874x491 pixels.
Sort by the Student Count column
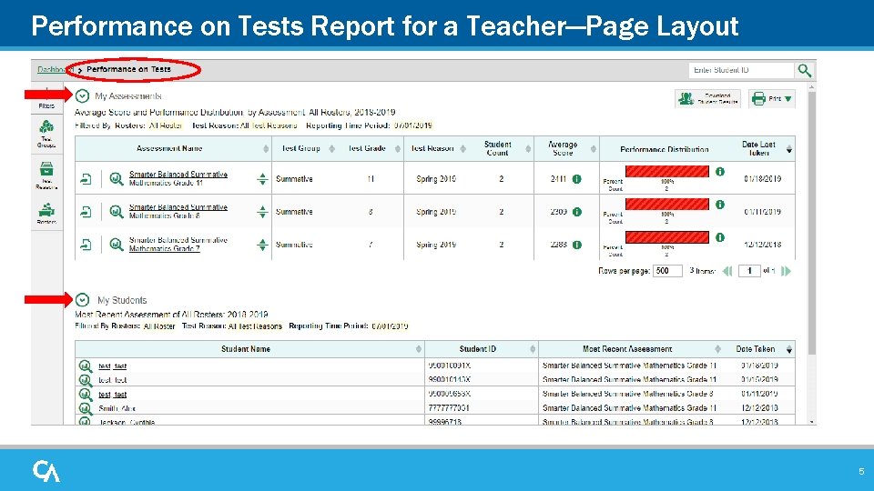528,148
